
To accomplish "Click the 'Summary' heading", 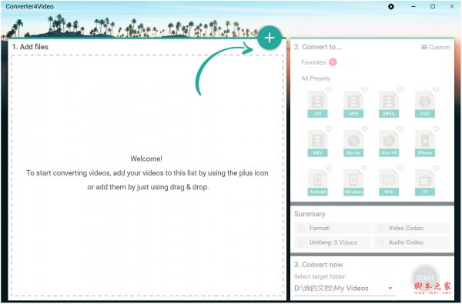I will click(310, 214).
